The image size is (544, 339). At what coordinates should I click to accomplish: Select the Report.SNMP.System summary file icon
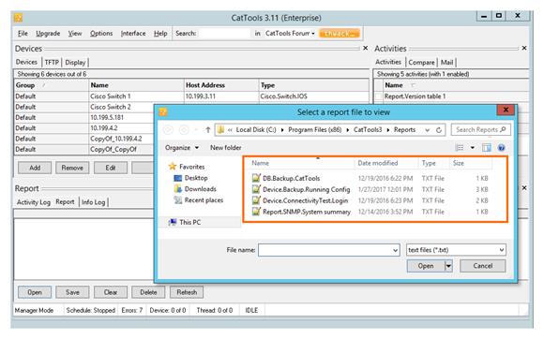pos(256,212)
